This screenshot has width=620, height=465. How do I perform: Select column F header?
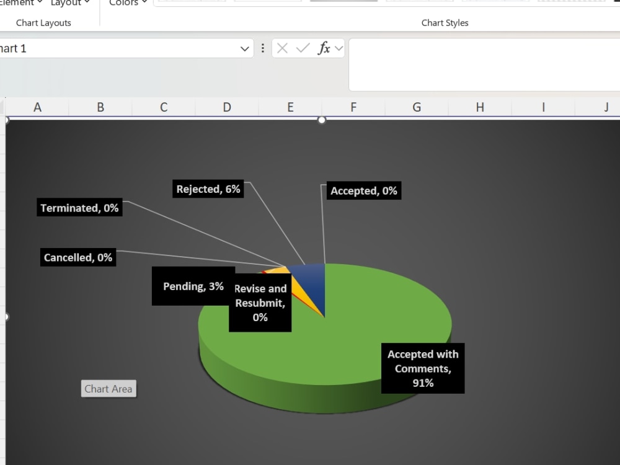click(353, 107)
